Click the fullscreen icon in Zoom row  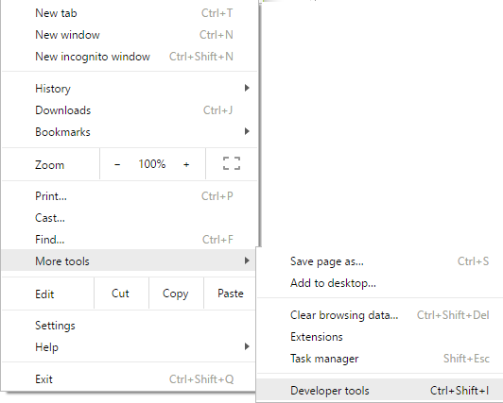232,163
